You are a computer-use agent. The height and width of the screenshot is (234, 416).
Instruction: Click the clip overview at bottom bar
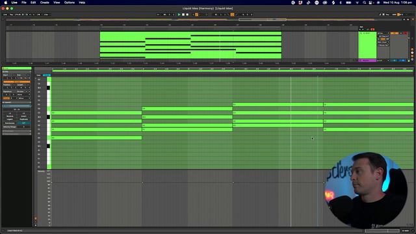(x=382, y=231)
